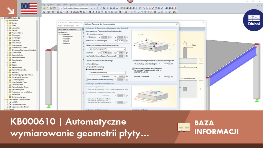Click the previous module arrow in toolbar
263x148 pixels.
point(92,8)
